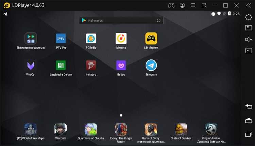Open recent apps button in sidebar

tap(249, 134)
